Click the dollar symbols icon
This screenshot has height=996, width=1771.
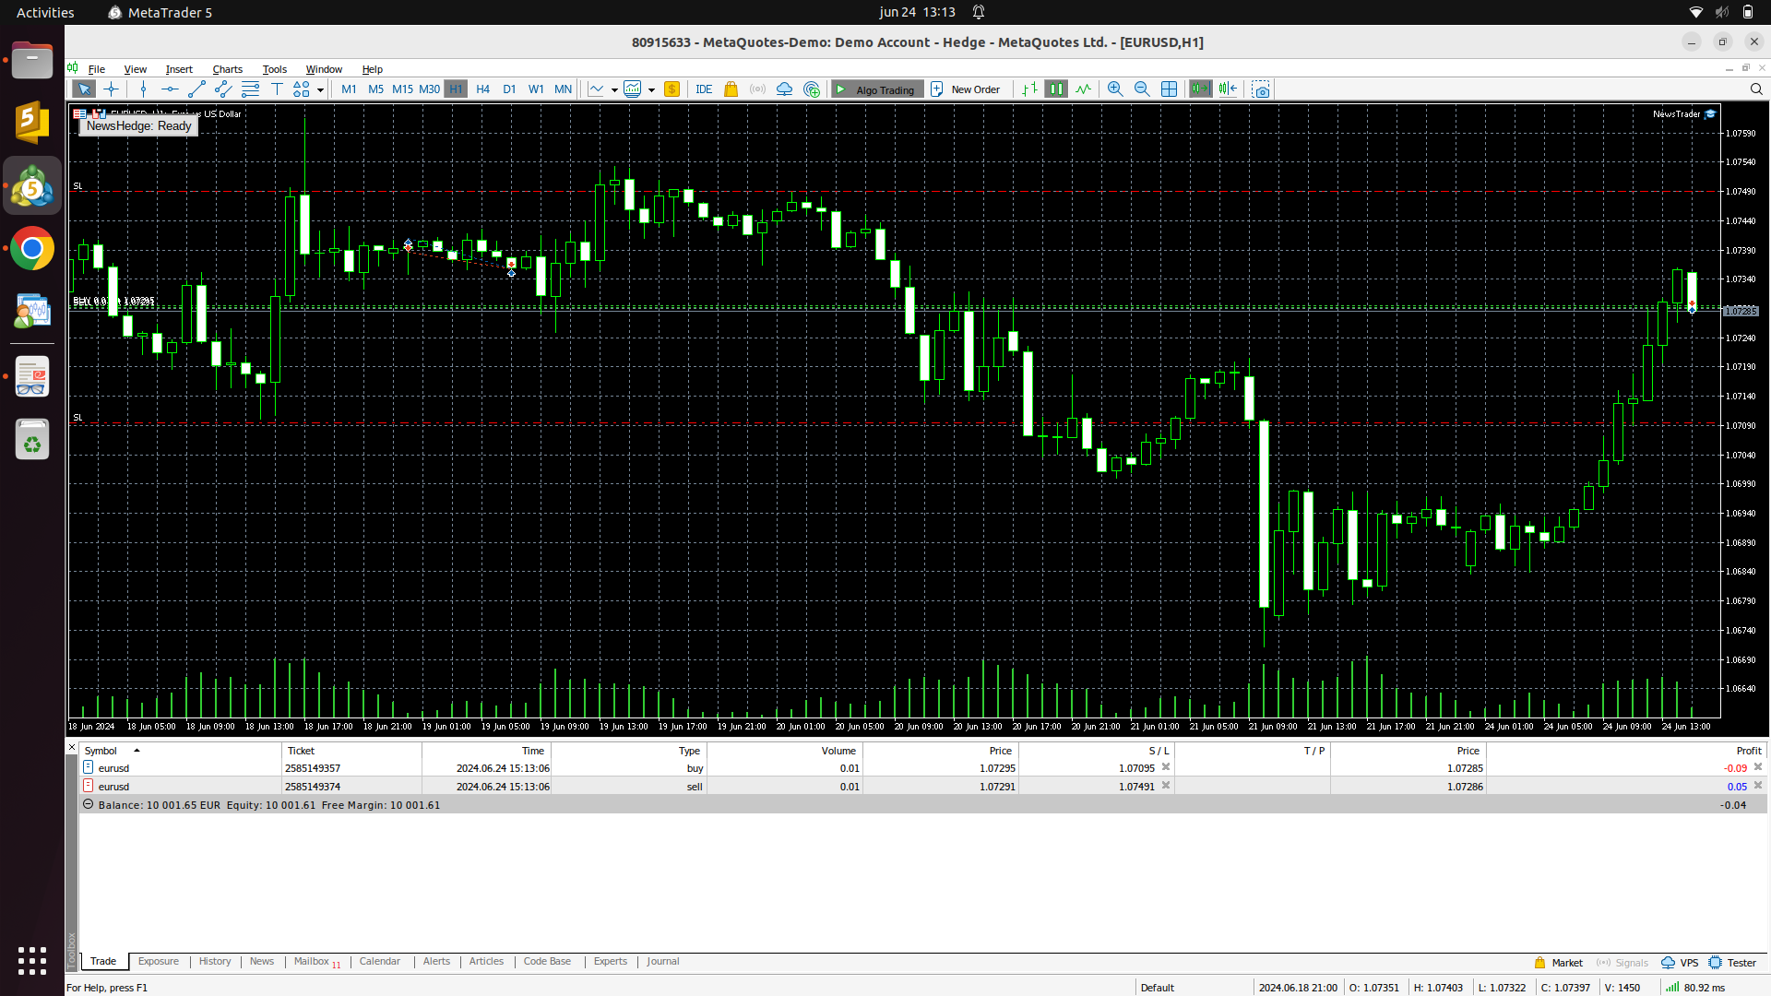pos(672,89)
